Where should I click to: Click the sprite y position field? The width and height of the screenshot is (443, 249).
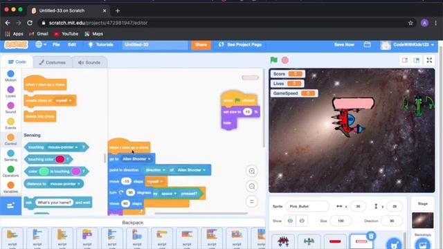[395, 206]
